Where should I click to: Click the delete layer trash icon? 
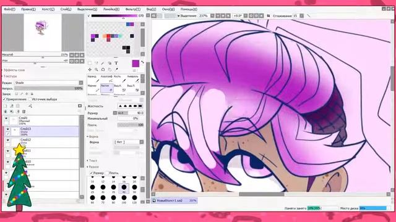[24, 112]
